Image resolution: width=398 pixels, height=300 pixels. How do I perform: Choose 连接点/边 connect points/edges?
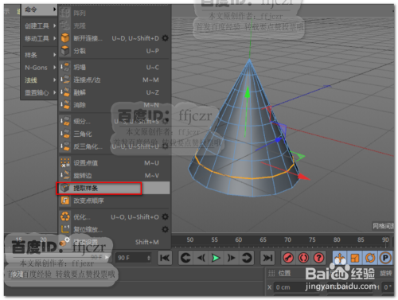coord(114,80)
